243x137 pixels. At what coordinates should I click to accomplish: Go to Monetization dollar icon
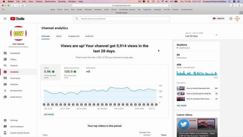click(5, 91)
